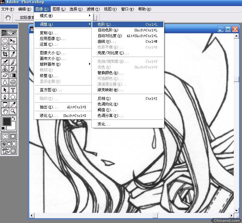
Task: Choose standard screen mode button
Action: point(4,144)
